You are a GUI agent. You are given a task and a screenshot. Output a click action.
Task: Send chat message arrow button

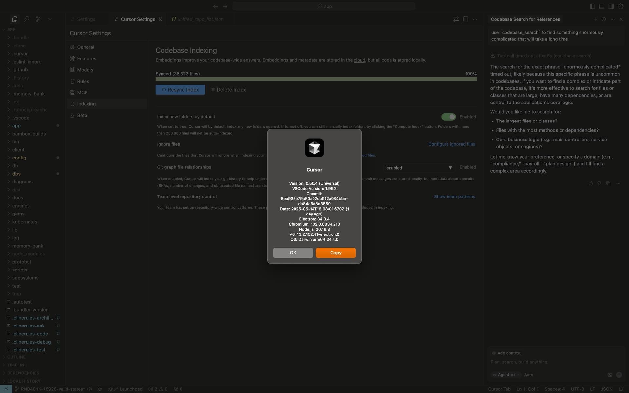(x=619, y=375)
